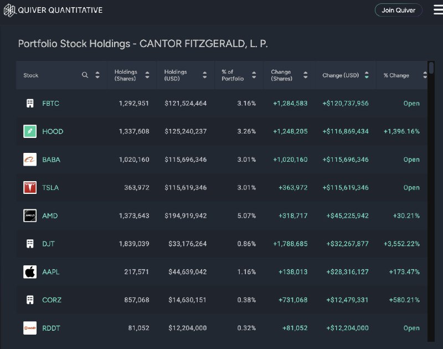The height and width of the screenshot is (349, 443).
Task: Open the hamburger menu icon
Action: click(438, 10)
